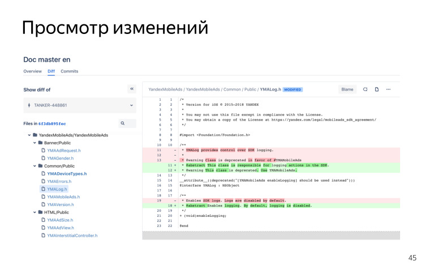The width and height of the screenshot is (438, 274).
Task: Click the Show diff of label
Action: pyautogui.click(x=37, y=89)
